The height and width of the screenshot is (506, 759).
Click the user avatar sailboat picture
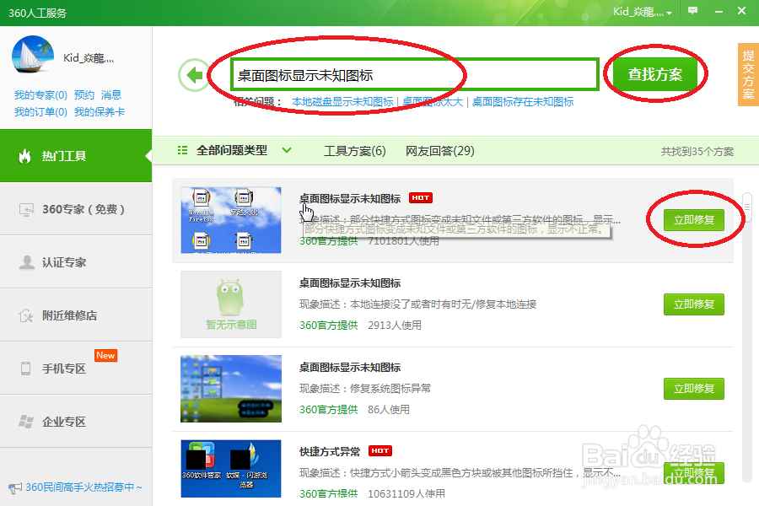(x=32, y=55)
